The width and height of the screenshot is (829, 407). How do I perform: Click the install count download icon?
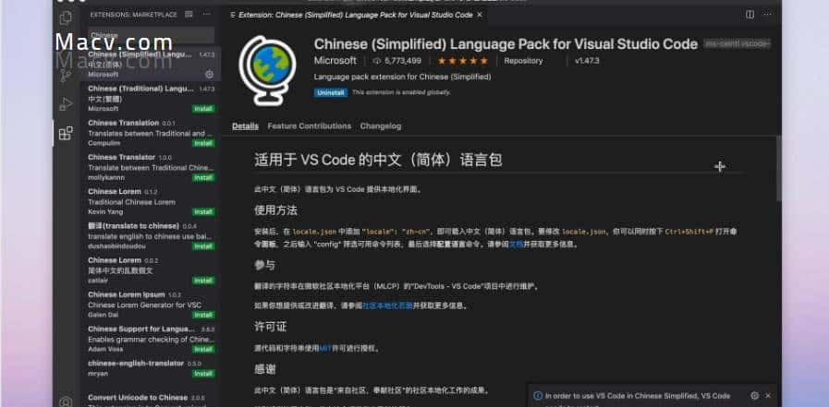[377, 61]
